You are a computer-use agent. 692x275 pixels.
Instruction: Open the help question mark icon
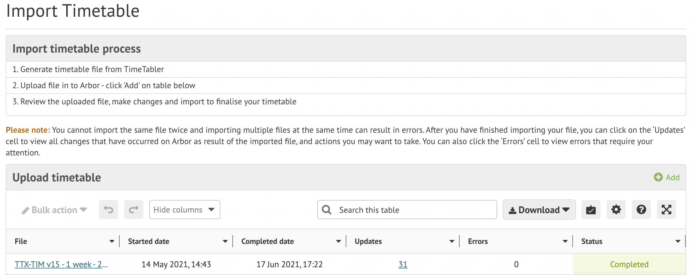[641, 210]
